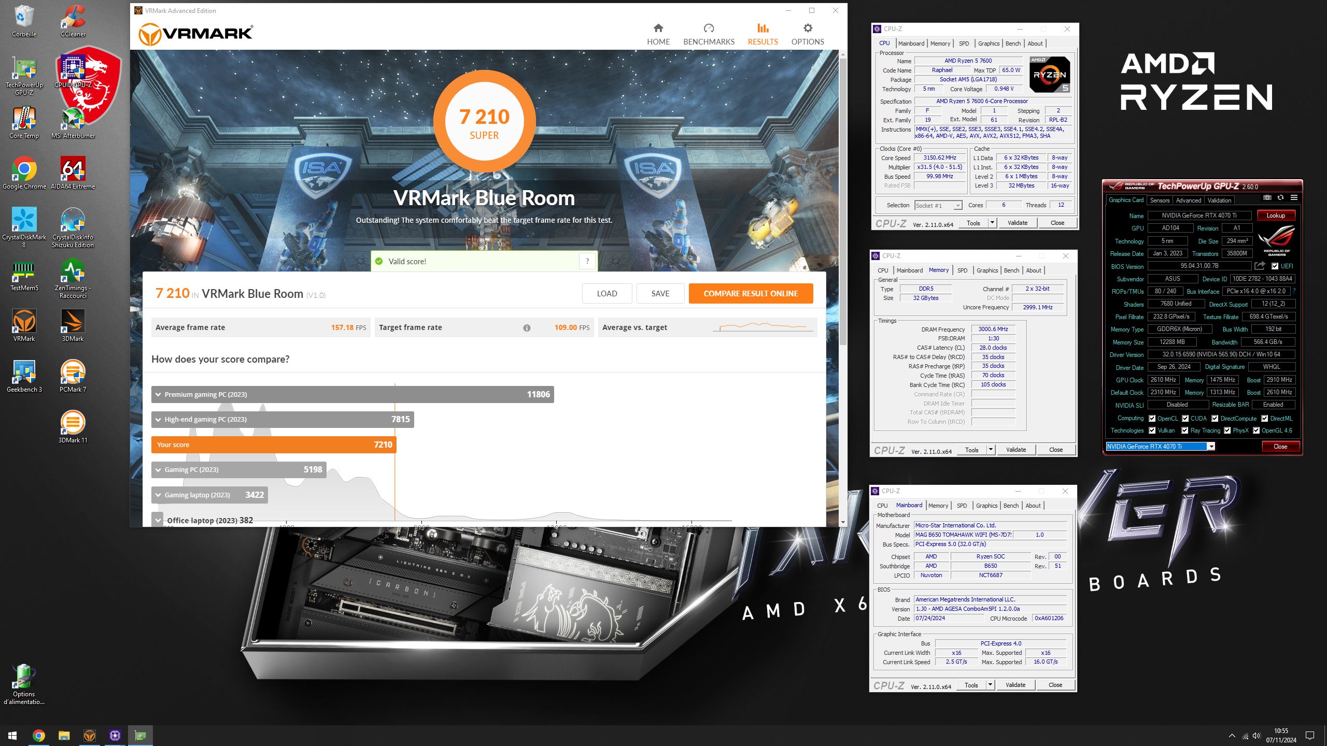Take a screenshot with GPU-Z camera icon
Viewport: 1327px width, 746px height.
[x=1267, y=197]
